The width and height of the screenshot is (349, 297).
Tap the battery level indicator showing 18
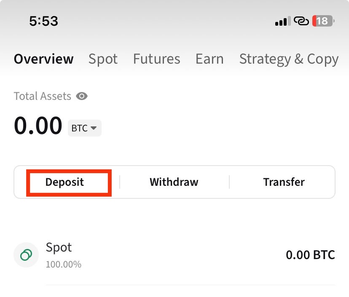click(323, 21)
